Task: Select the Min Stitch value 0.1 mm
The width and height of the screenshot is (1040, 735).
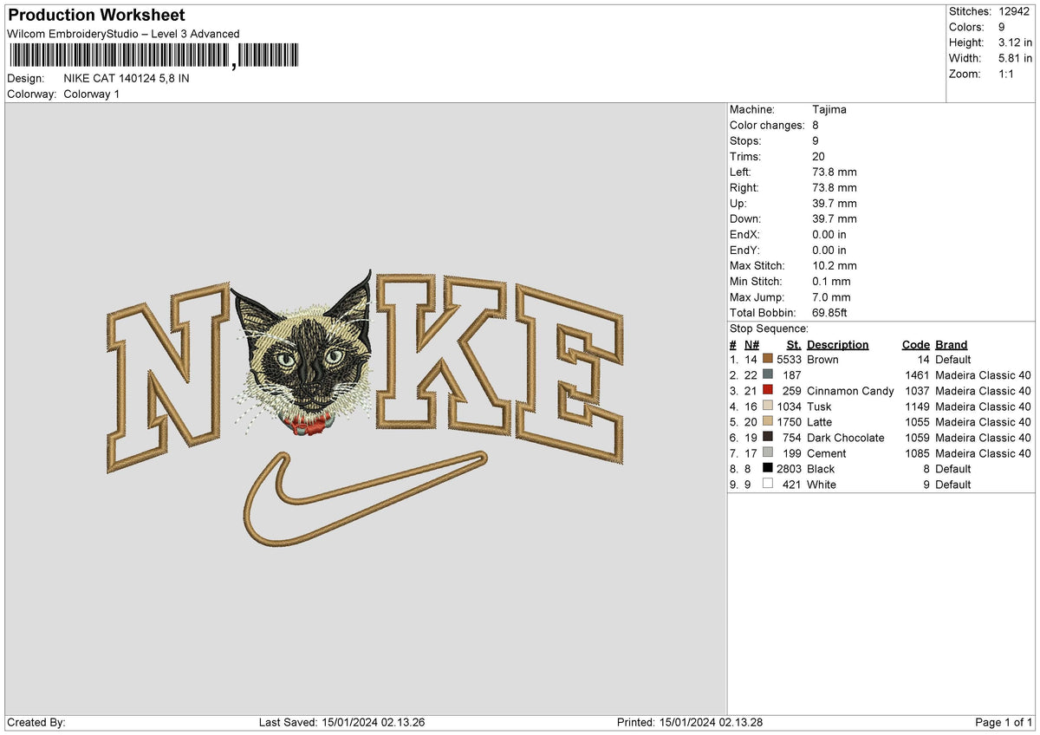Action: point(832,281)
